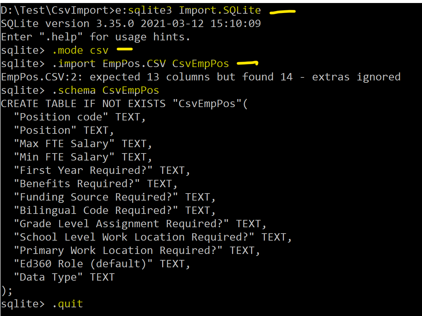Click the yellow mark beside .mode csv
This screenshot has height=316, width=422.
click(124, 50)
